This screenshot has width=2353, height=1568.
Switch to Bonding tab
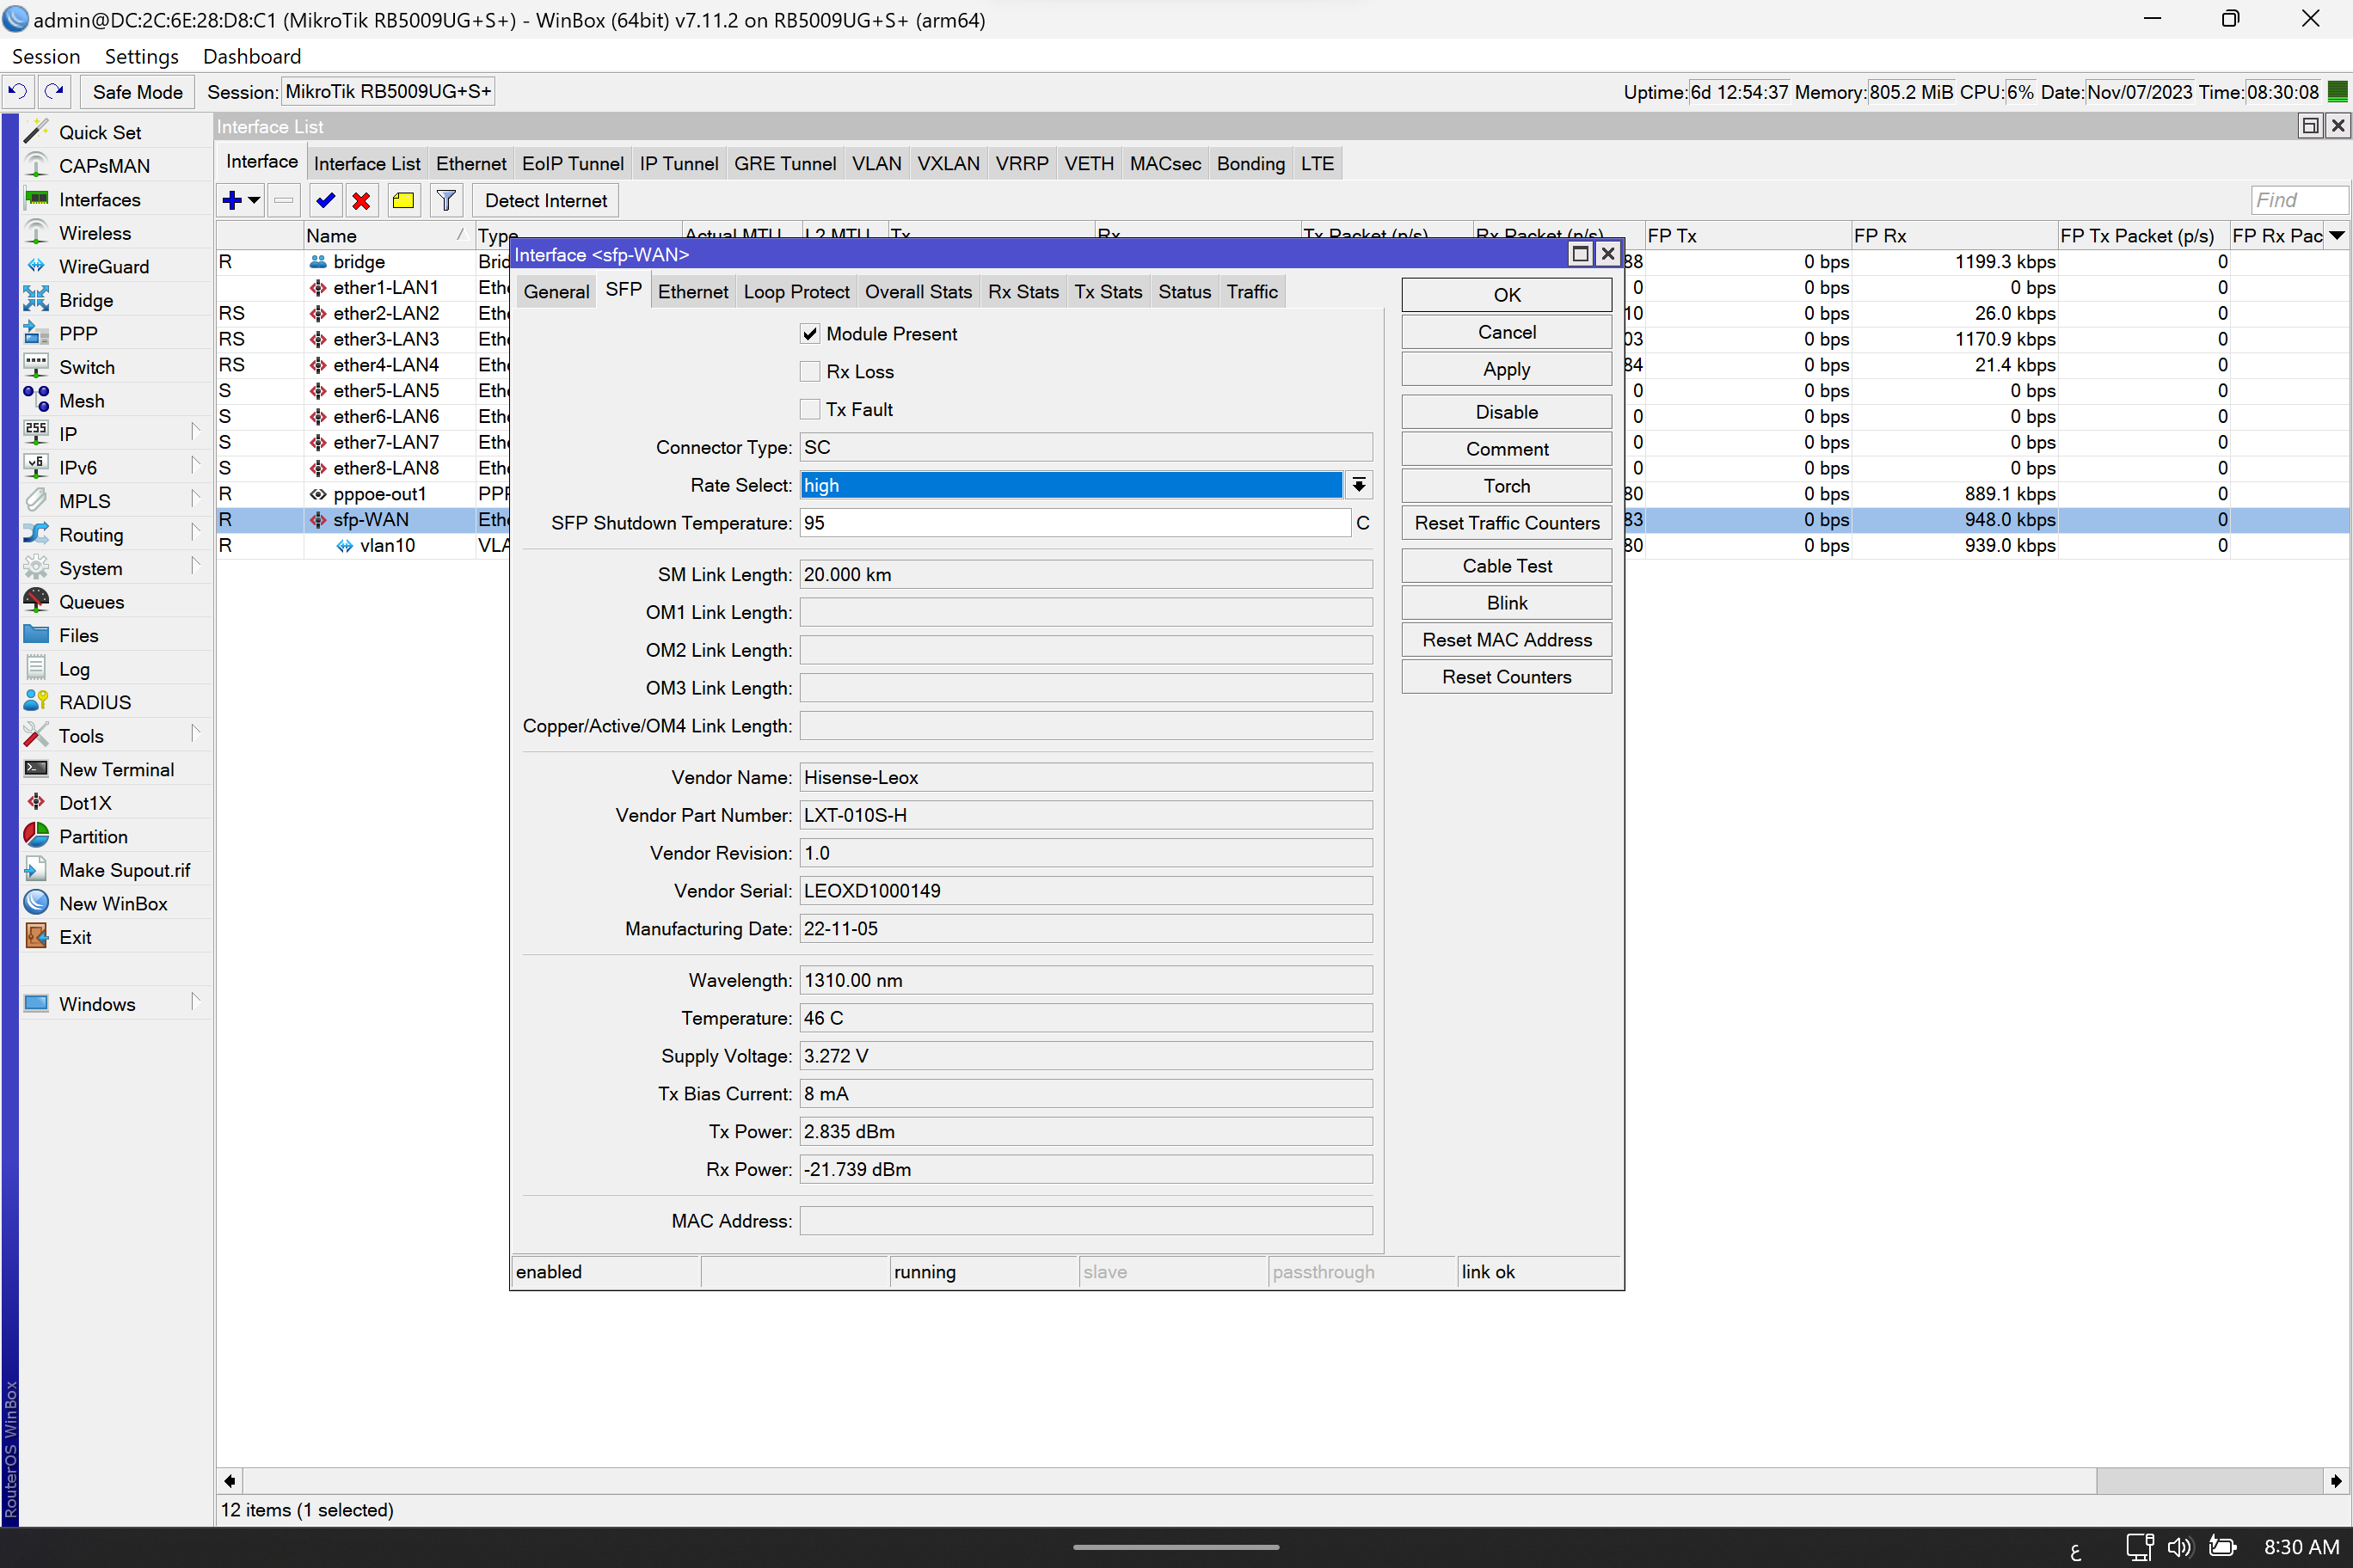tap(1250, 163)
